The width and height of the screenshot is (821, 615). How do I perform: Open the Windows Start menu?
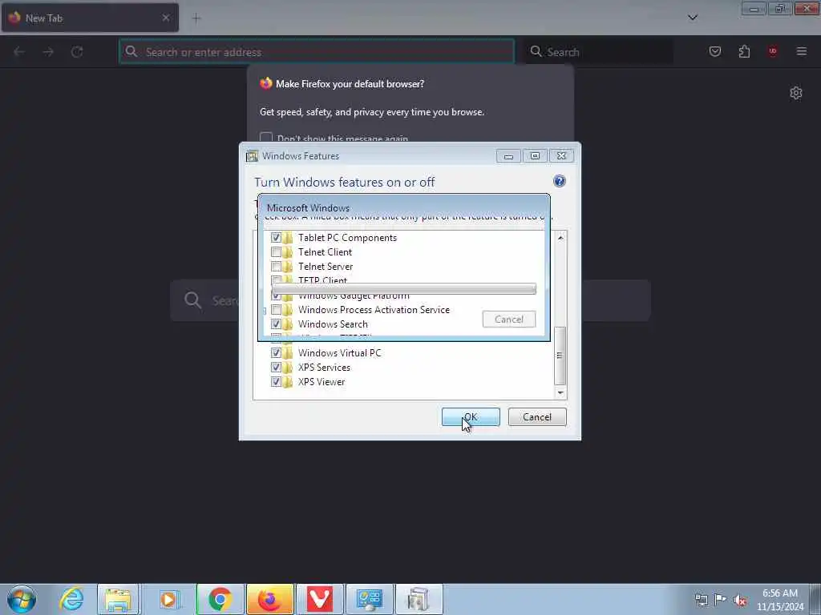pos(22,599)
